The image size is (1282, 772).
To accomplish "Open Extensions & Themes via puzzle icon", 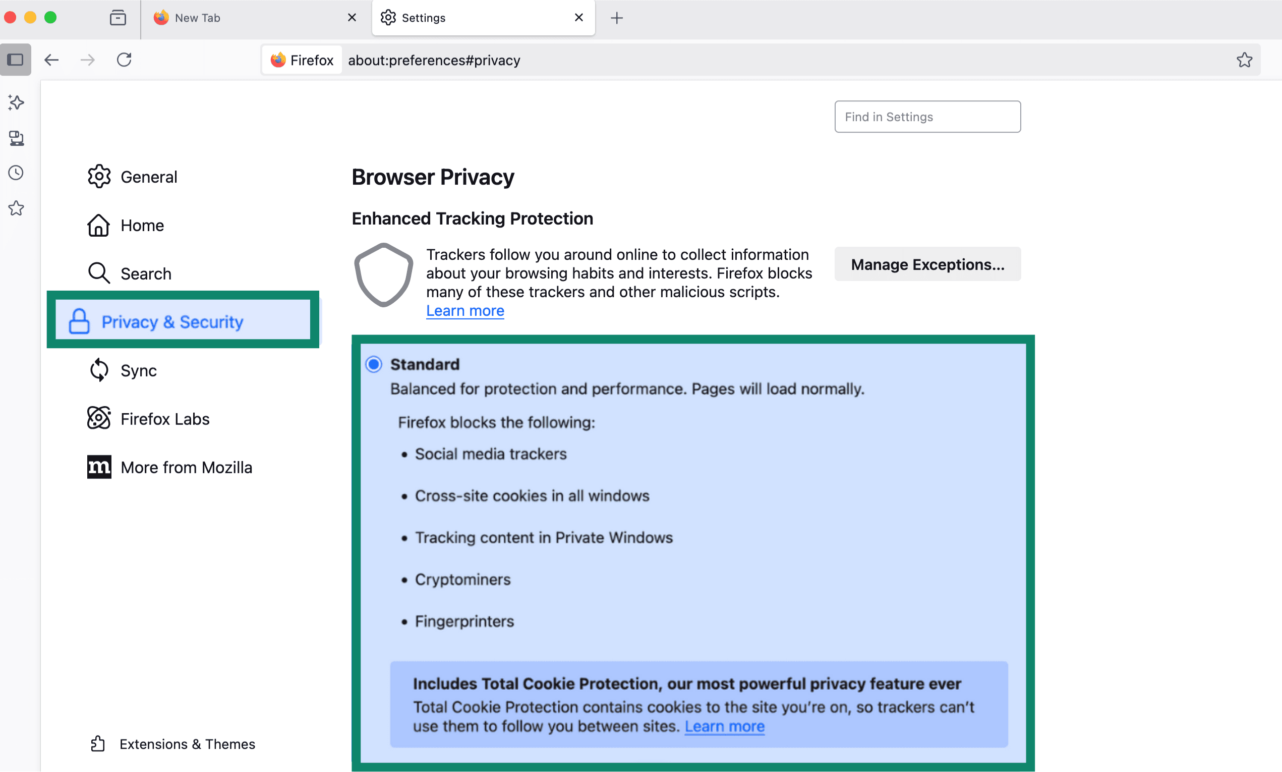I will tap(97, 743).
